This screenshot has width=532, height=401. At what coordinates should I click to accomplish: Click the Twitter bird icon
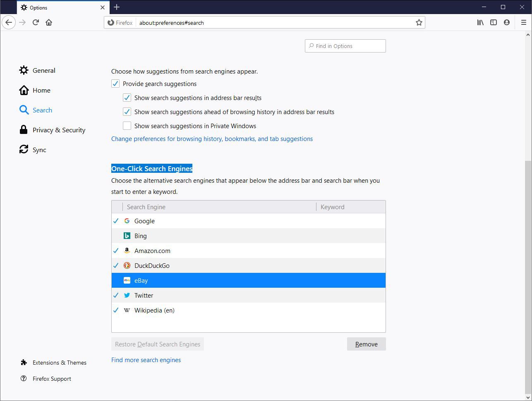click(x=127, y=295)
